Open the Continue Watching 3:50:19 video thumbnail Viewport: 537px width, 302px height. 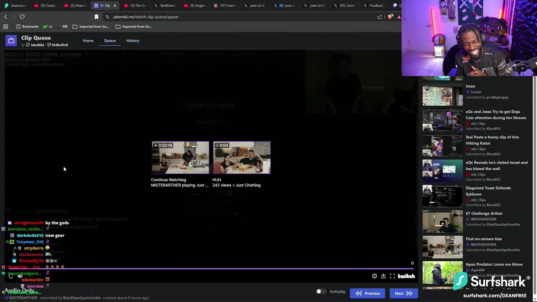[x=180, y=157]
